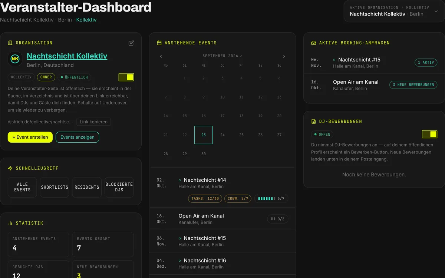The width and height of the screenshot is (445, 278).
Task: Open the Residents quick access tile
Action: tap(87, 187)
